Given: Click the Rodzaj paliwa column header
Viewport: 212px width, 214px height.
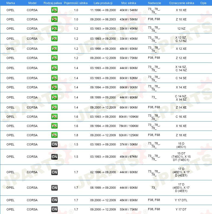Looking at the screenshot, I should pyautogui.click(x=53, y=3).
